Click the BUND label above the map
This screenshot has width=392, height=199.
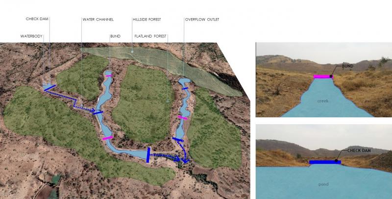point(115,36)
